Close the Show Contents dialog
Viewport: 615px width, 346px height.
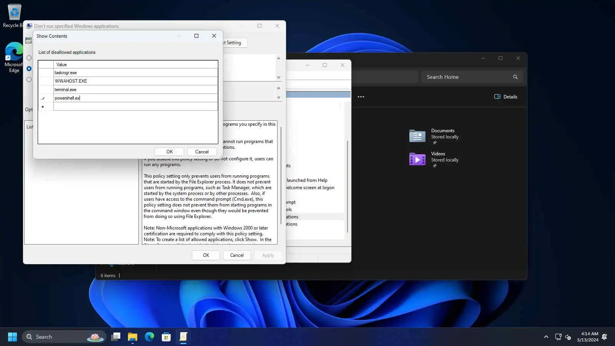click(214, 36)
